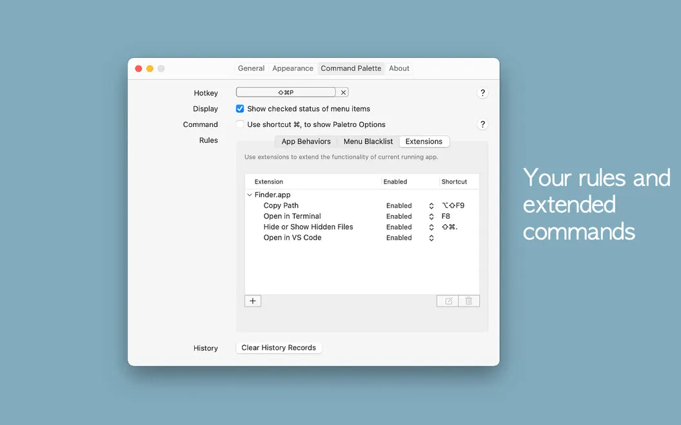Select the Copy Path extension row
The height and width of the screenshot is (425, 681).
click(x=362, y=205)
